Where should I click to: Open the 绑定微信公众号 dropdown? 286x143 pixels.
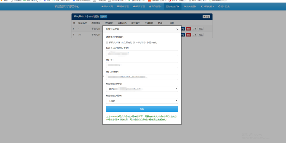(142, 89)
